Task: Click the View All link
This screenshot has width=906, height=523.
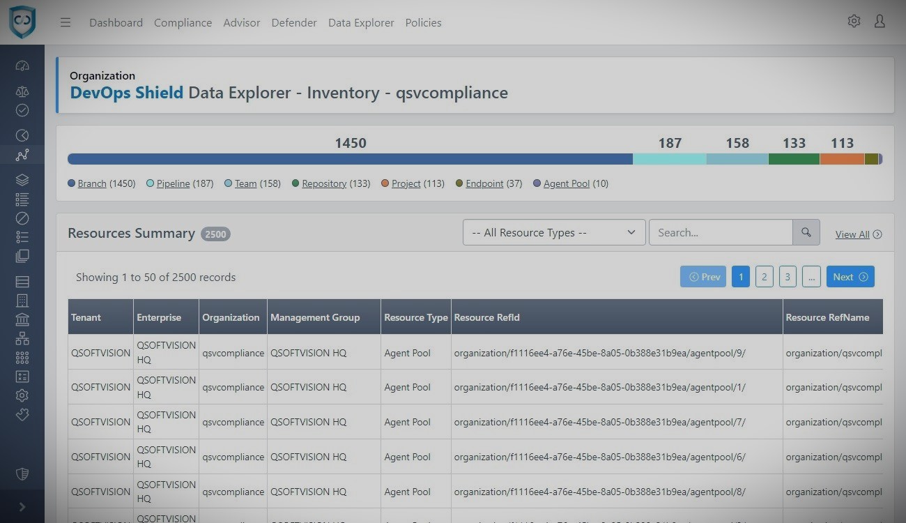Action: 858,234
